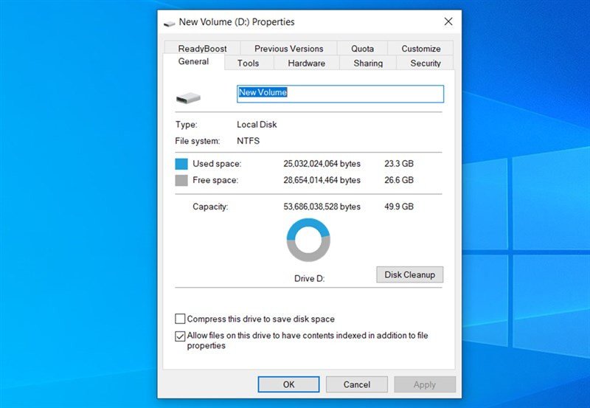Viewport: 590px width, 408px height.
Task: Enable Compress this drive to save disk space
Action: [x=181, y=319]
